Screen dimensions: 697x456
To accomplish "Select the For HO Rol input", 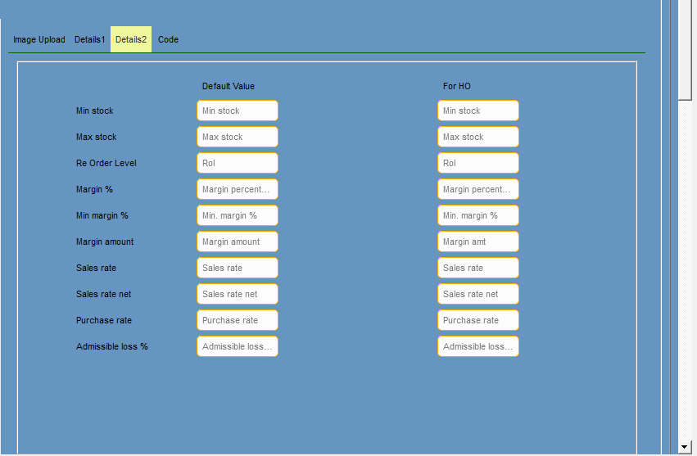I will (x=478, y=163).
